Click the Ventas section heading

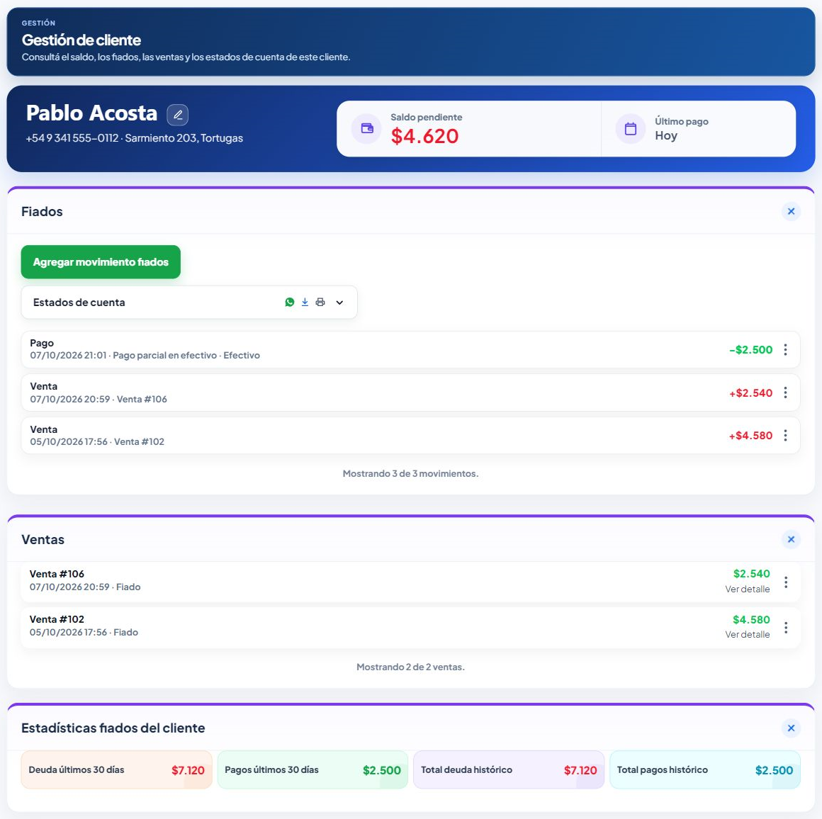tap(43, 540)
